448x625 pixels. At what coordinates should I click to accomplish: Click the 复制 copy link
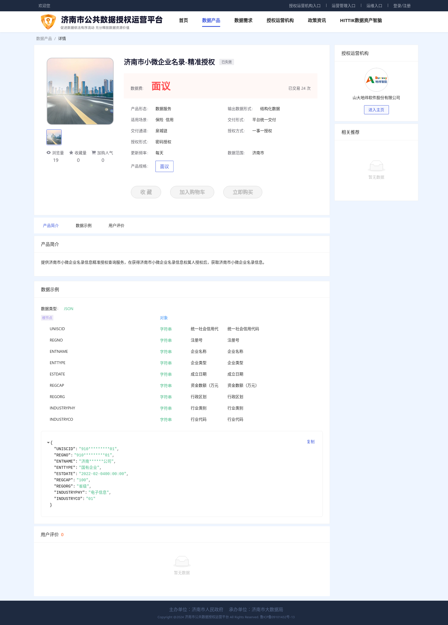311,442
